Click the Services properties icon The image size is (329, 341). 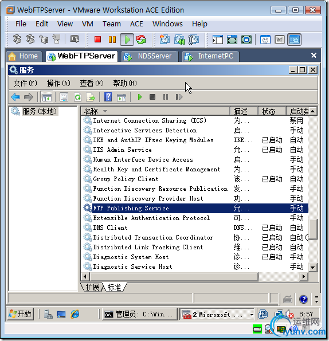coord(64,97)
